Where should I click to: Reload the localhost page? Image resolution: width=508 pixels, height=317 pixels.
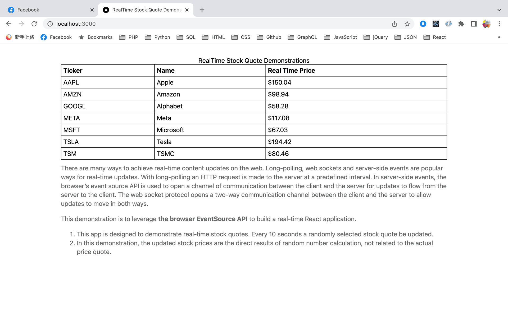tap(34, 24)
